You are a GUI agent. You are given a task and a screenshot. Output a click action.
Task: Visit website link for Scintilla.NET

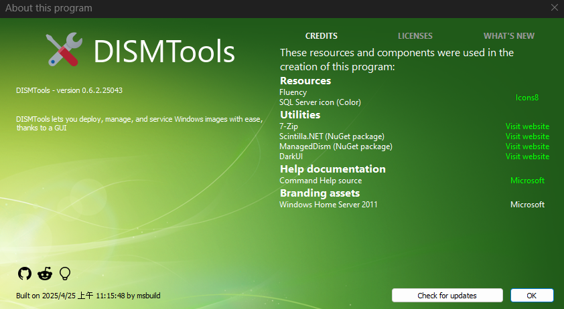coord(527,136)
